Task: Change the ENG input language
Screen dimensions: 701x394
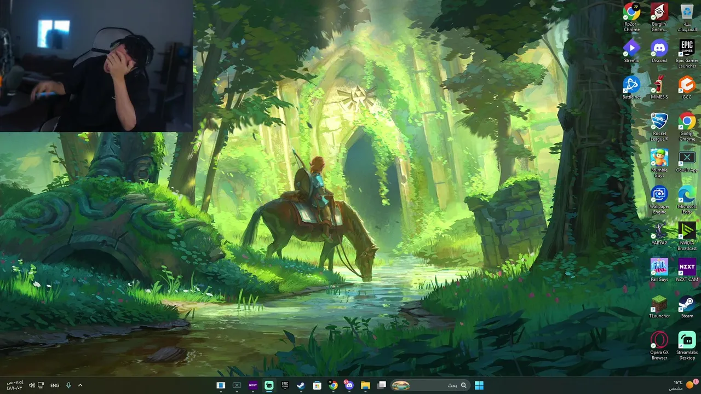Action: pos(55,385)
